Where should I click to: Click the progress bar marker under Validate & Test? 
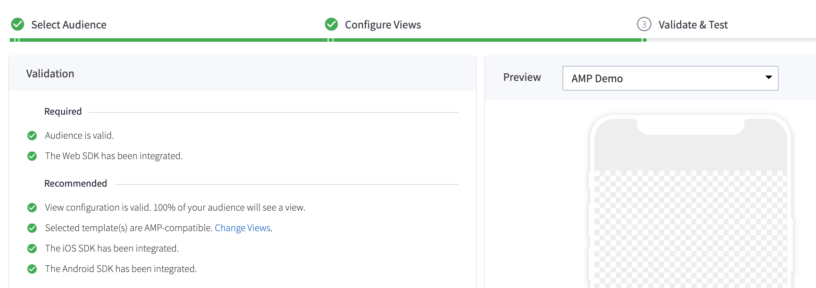point(644,40)
